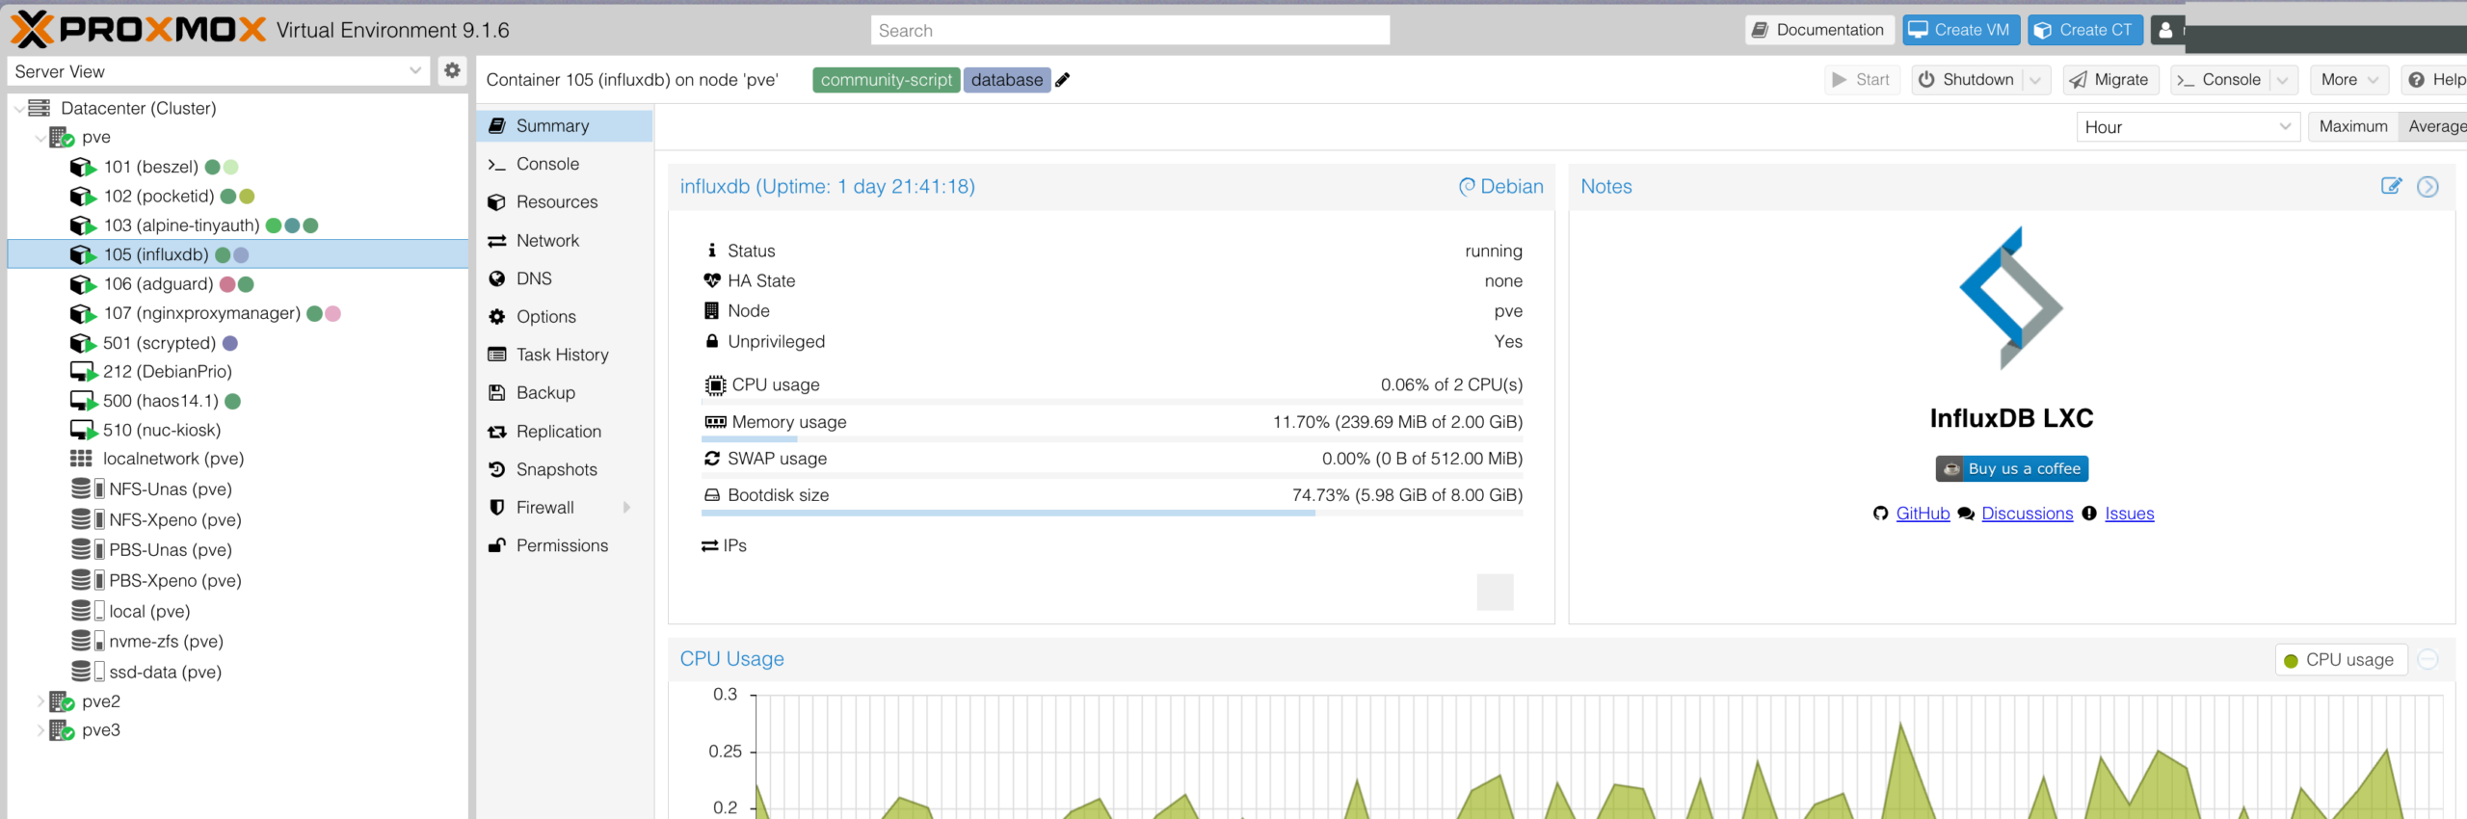
Task: Select VM 500 (haos14.1)
Action: (x=160, y=401)
